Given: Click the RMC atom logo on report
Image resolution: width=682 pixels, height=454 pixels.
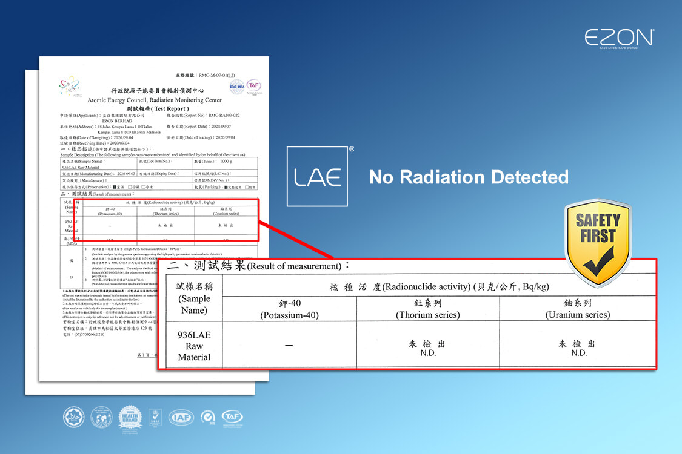Looking at the screenshot, I should click(x=70, y=86).
